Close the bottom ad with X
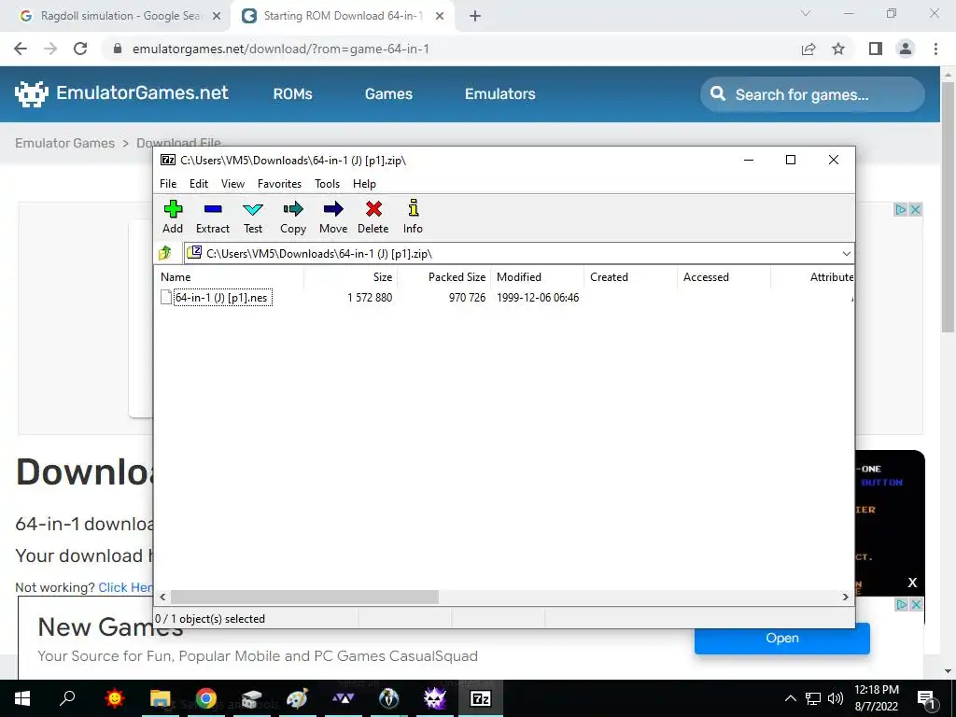 point(916,604)
